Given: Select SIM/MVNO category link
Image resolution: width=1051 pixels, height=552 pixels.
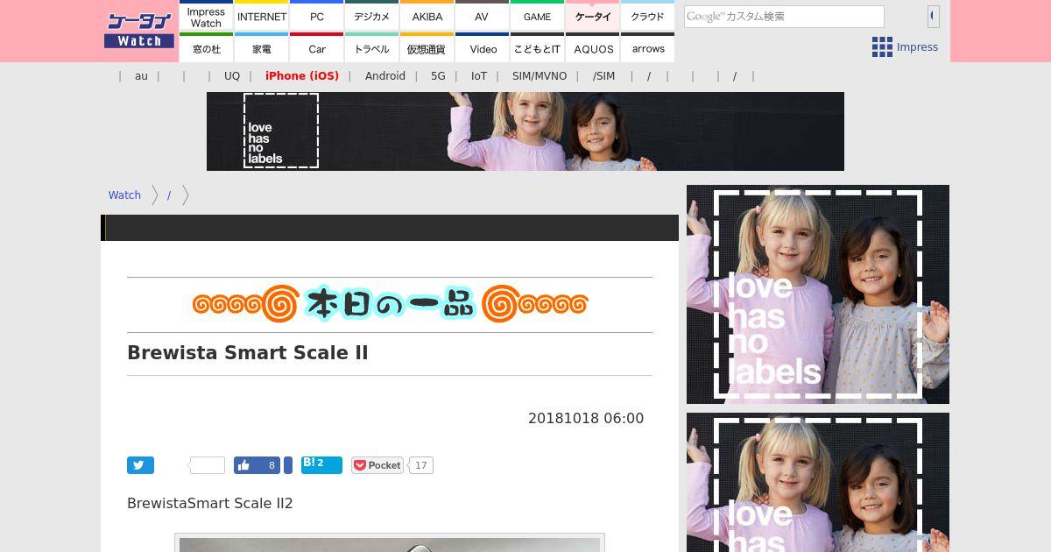Looking at the screenshot, I should 540,76.
